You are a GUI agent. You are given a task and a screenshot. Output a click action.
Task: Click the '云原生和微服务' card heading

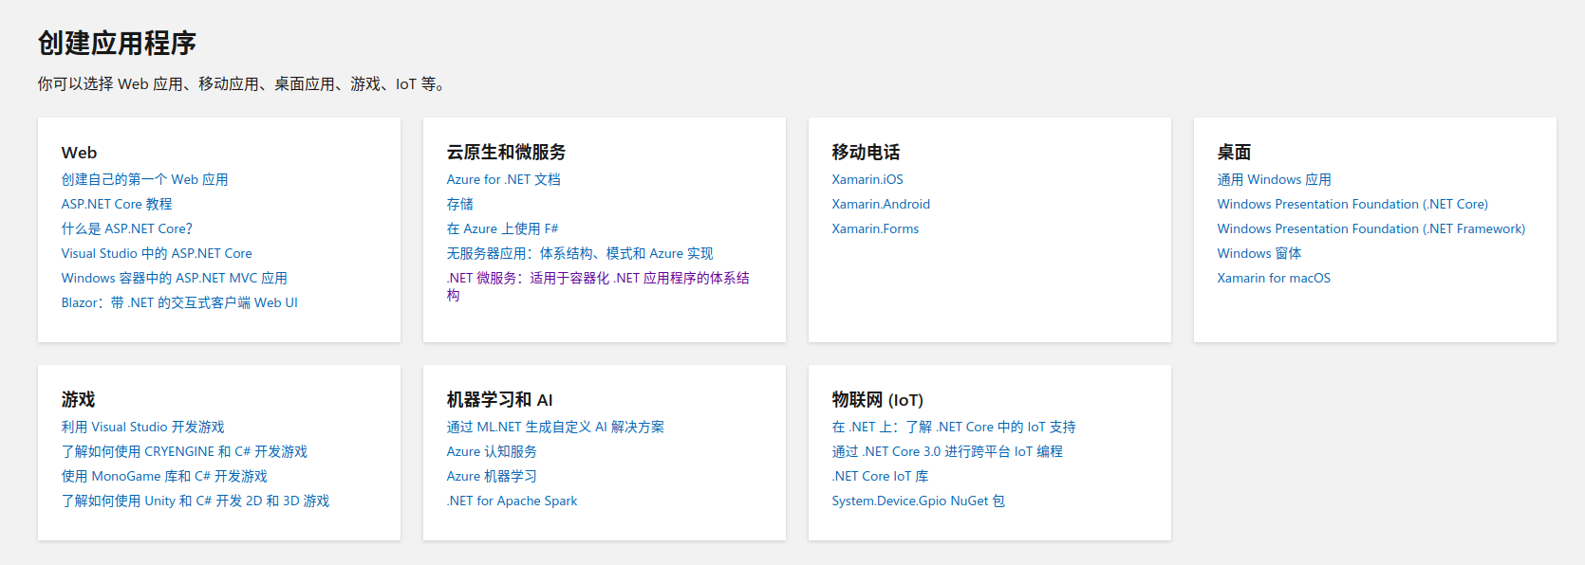tap(506, 153)
